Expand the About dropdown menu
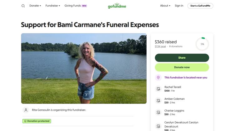The height and width of the screenshot is (131, 234). click(165, 6)
